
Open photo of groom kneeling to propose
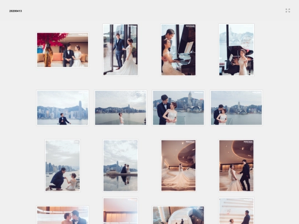pos(63,165)
